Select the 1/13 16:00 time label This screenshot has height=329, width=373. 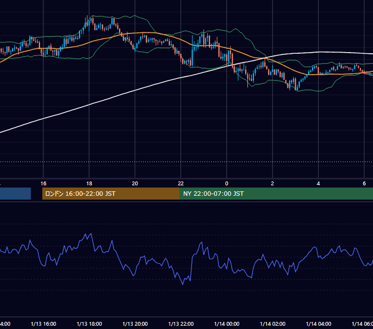click(x=43, y=324)
